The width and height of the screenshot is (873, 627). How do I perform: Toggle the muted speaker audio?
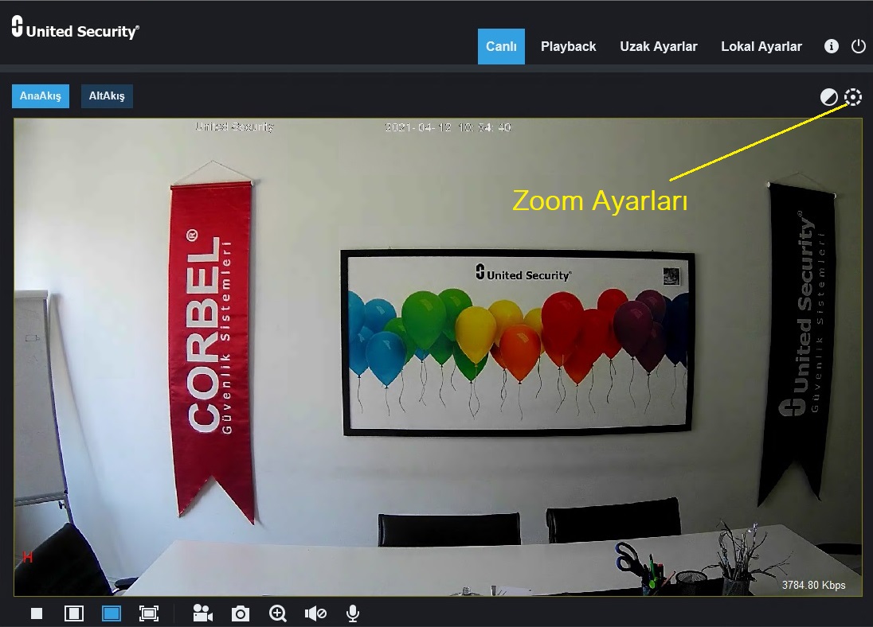315,613
